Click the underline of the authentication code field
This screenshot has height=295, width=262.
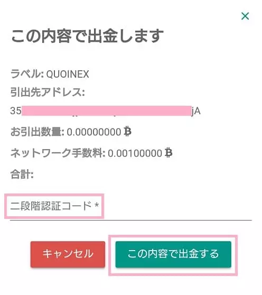pyautogui.click(x=131, y=220)
